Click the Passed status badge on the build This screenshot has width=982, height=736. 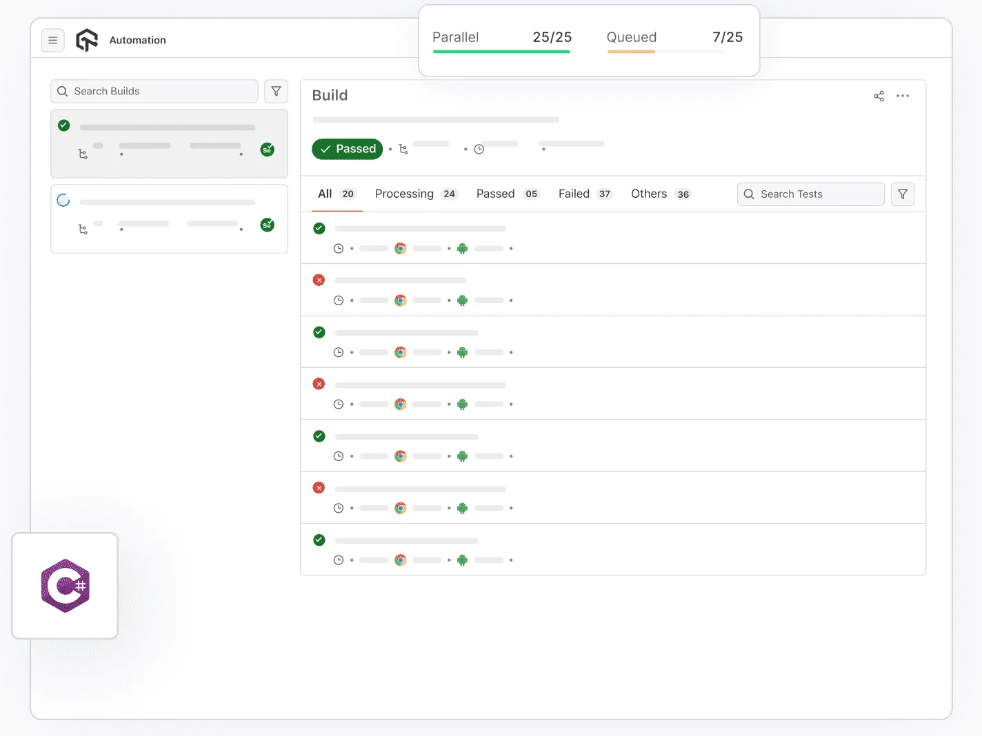click(x=347, y=149)
